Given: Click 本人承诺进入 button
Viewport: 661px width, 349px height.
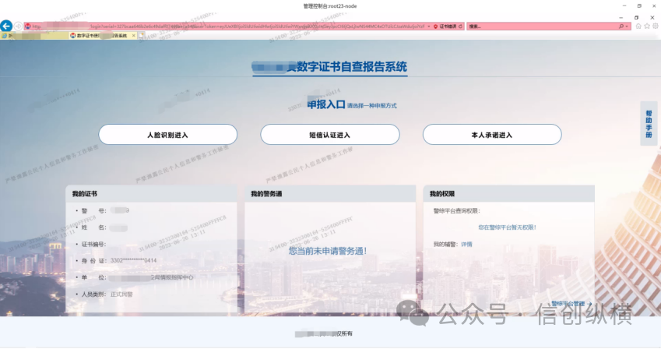Looking at the screenshot, I should [x=492, y=135].
